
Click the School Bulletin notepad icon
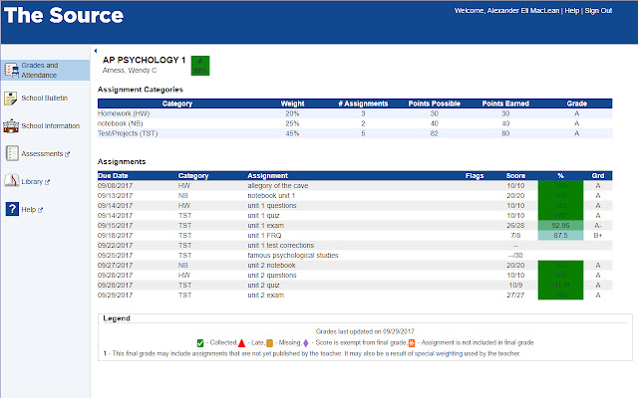[11, 98]
